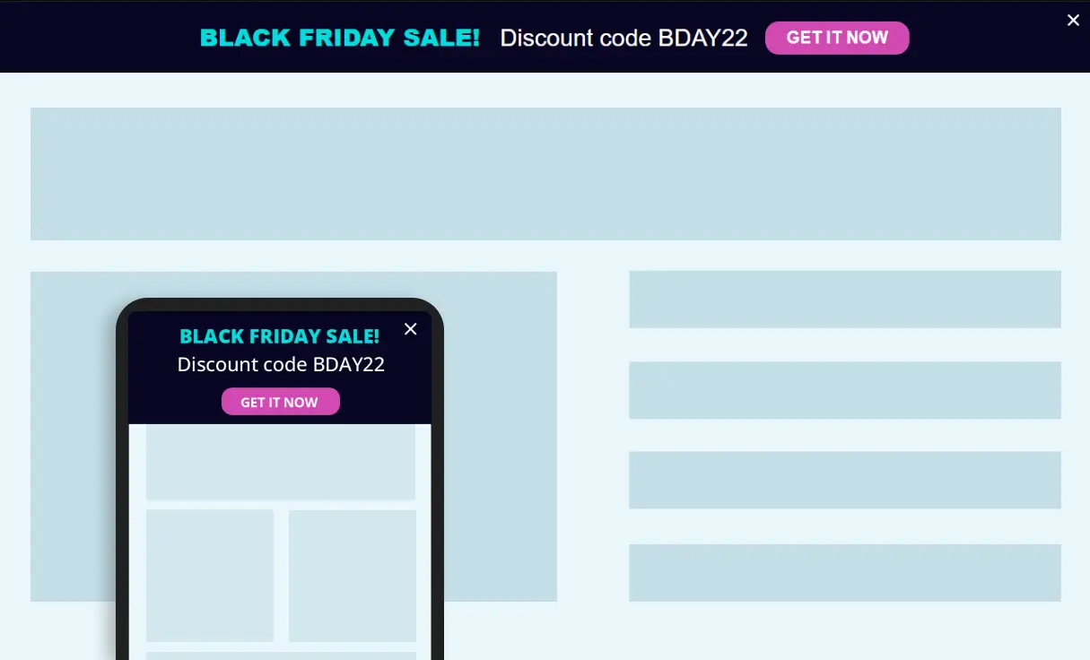
Task: Select the Discount code BDAY22 text in top banner
Action: pyautogui.click(x=623, y=38)
